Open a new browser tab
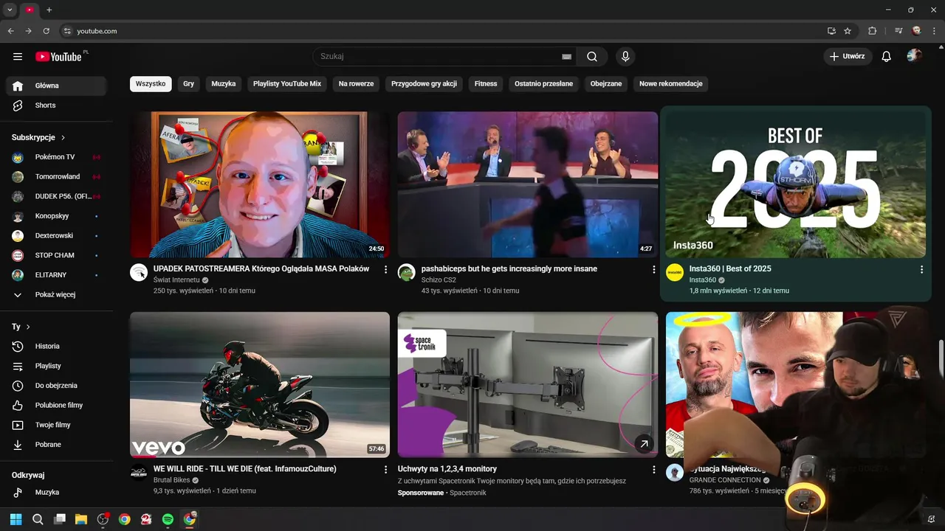The image size is (945, 531). coord(49,10)
